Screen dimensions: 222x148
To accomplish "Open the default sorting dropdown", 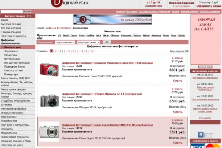I will (65, 42).
